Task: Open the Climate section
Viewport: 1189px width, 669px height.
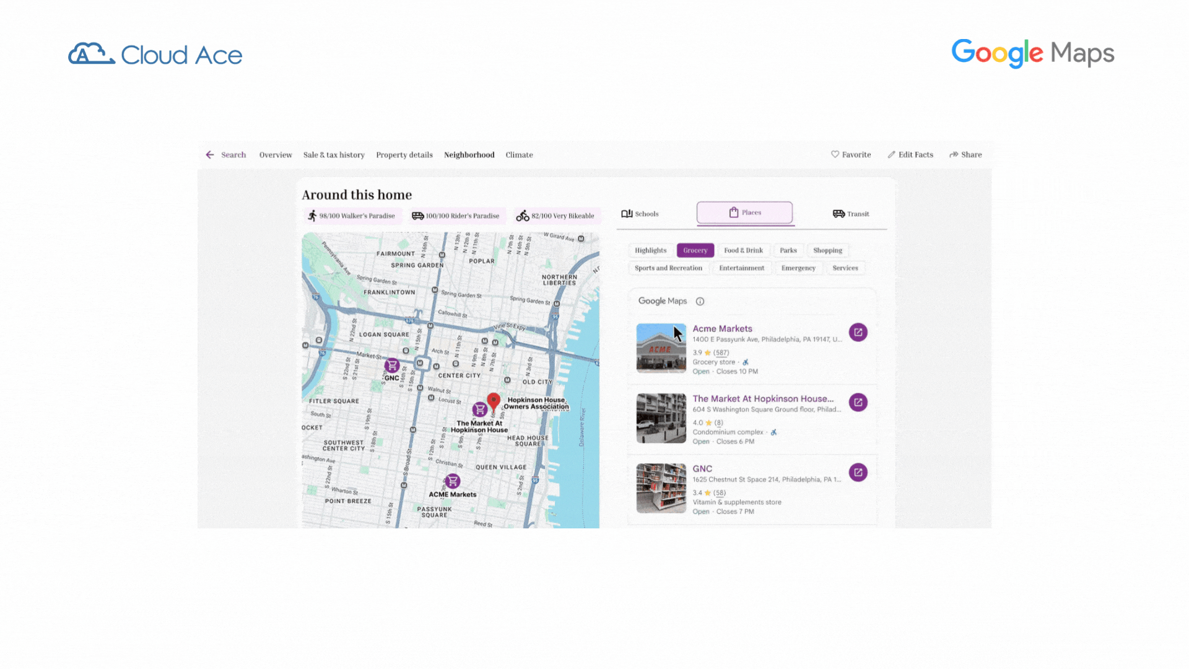Action: pyautogui.click(x=519, y=155)
